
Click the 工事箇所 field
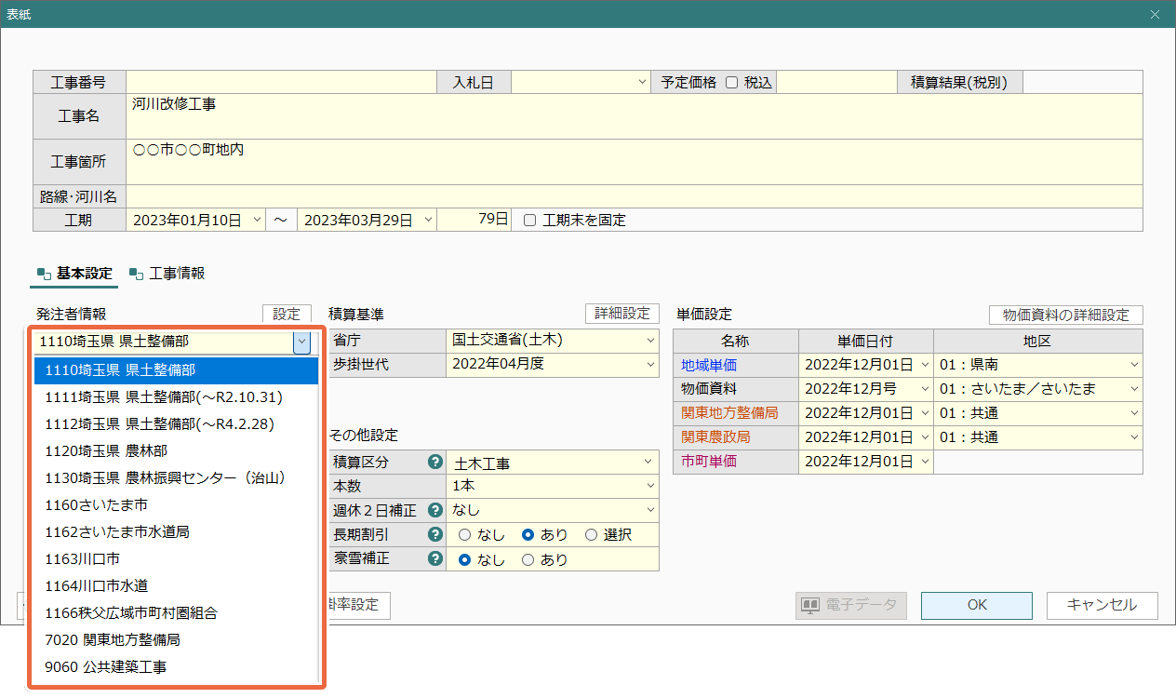coord(635,162)
